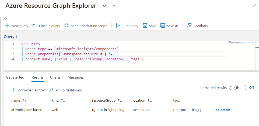Screen dimensions: 259x126
Task: Click the tags column header
Action: 176,100
